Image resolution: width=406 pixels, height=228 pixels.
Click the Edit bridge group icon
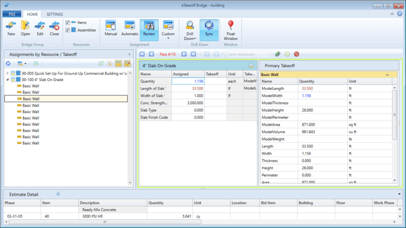coord(40,28)
